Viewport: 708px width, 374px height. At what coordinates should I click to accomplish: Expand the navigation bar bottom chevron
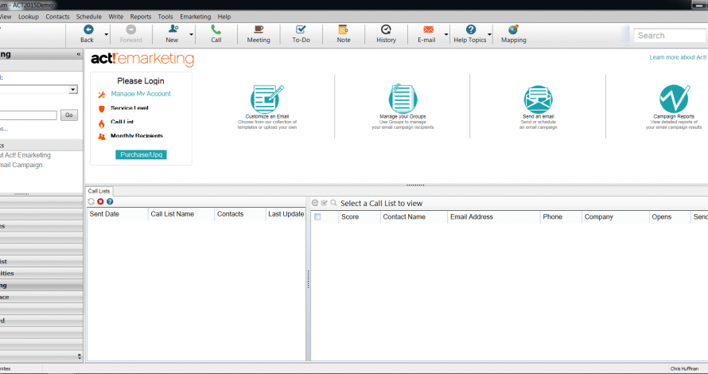(x=80, y=356)
